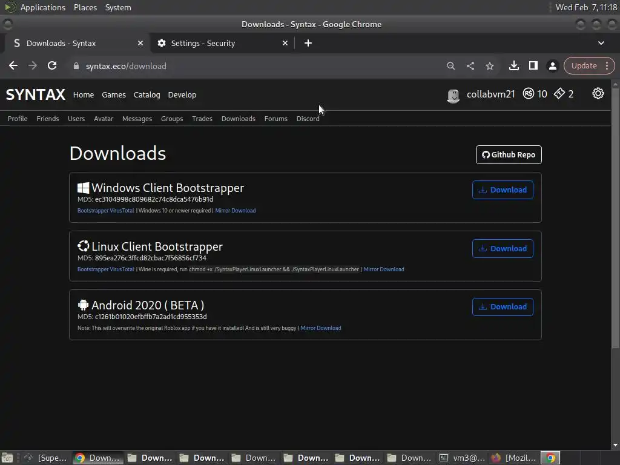Click the show desktop taskbar icon

pos(7,458)
